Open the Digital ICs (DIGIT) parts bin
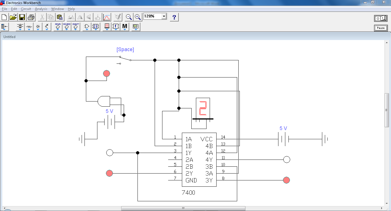Viewport: 391px width, 211px height. [x=76, y=27]
